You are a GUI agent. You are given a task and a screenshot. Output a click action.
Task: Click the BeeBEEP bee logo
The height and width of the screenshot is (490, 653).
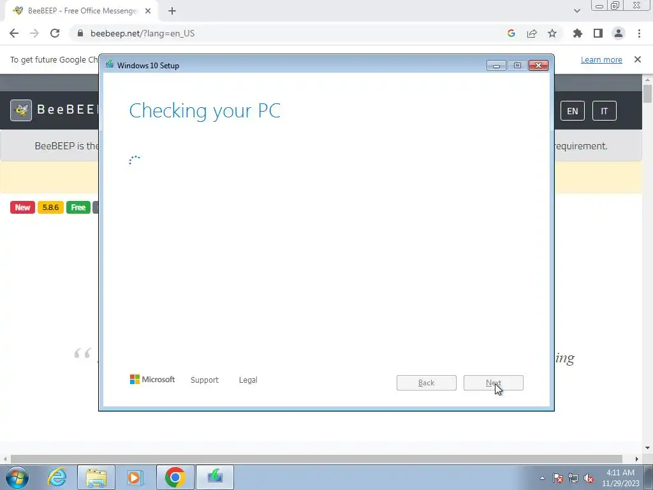(x=21, y=110)
